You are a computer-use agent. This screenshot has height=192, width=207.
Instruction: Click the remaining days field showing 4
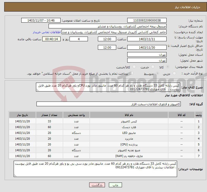(79, 39)
